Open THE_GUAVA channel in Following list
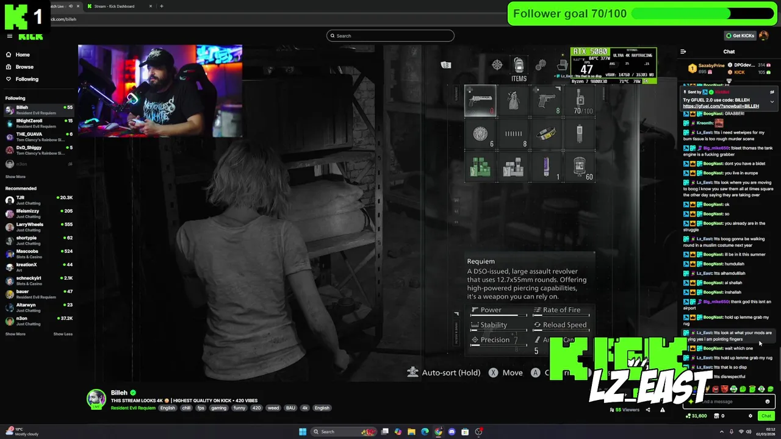The width and height of the screenshot is (781, 439). [x=38, y=137]
